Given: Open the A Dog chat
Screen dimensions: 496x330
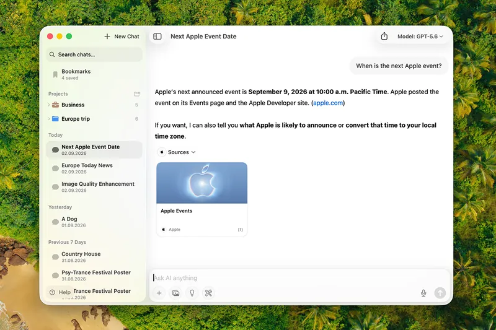Looking at the screenshot, I should tap(94, 222).
